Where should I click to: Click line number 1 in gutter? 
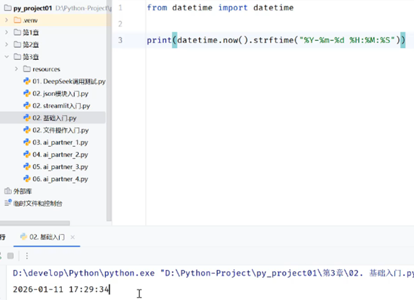(x=120, y=7)
